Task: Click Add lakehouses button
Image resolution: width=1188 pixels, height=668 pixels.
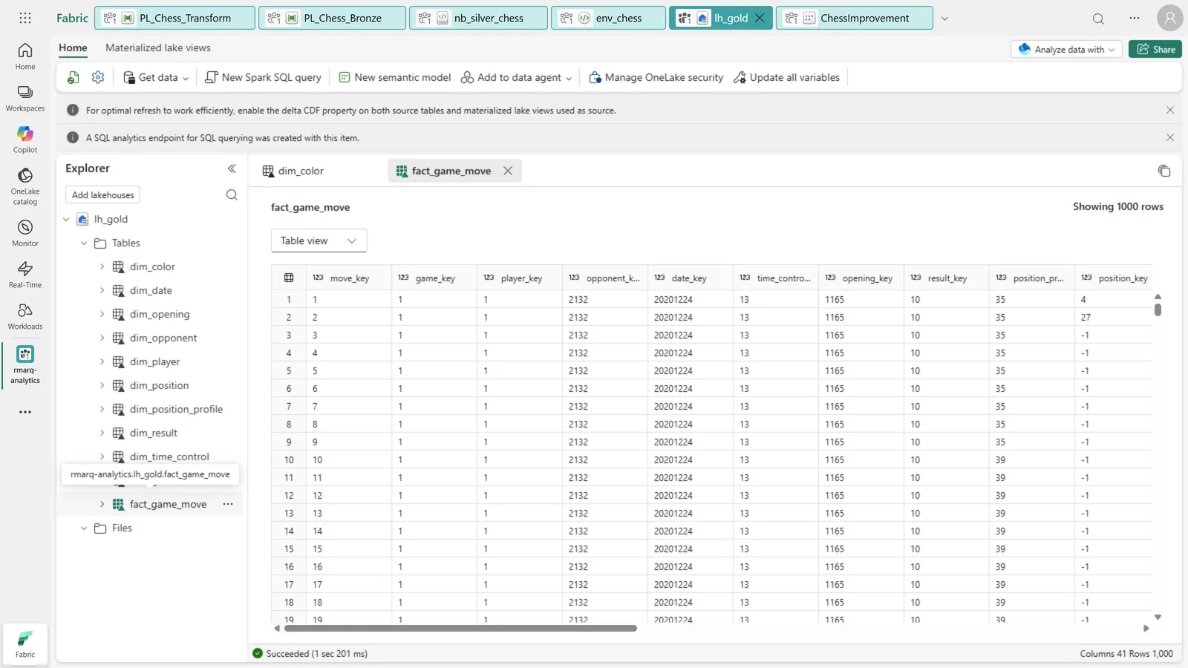Action: pos(103,195)
